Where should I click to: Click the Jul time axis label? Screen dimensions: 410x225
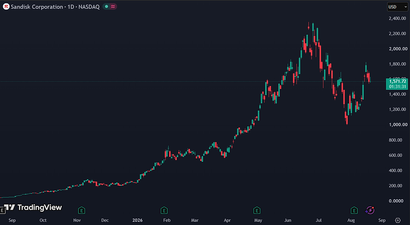click(x=318, y=220)
